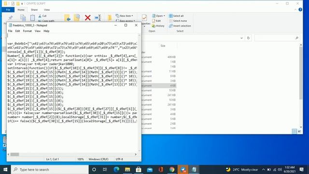The image size is (309, 174).
Task: Click the Properties checkmark icon
Action: pyautogui.click(x=144, y=18)
